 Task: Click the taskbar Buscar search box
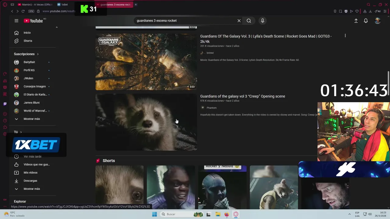tap(182, 214)
